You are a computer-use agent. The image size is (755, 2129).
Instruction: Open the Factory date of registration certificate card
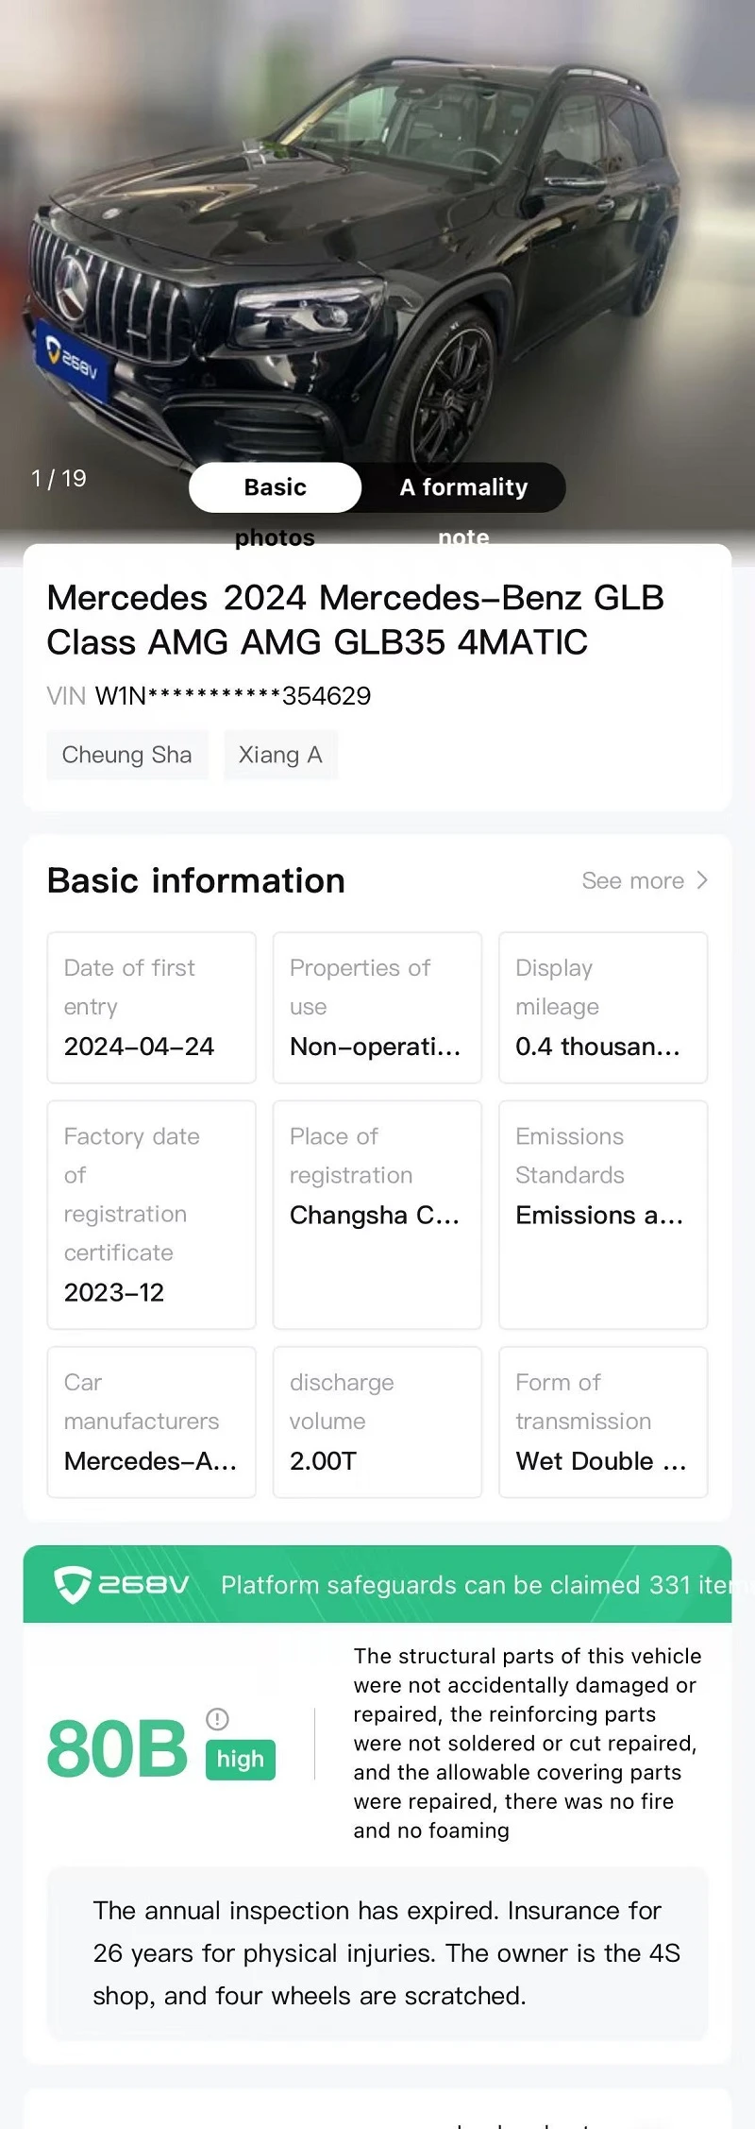(152, 1215)
